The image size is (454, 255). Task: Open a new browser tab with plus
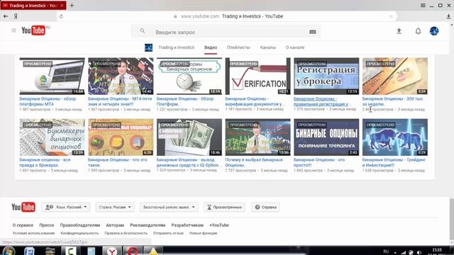point(72,5)
